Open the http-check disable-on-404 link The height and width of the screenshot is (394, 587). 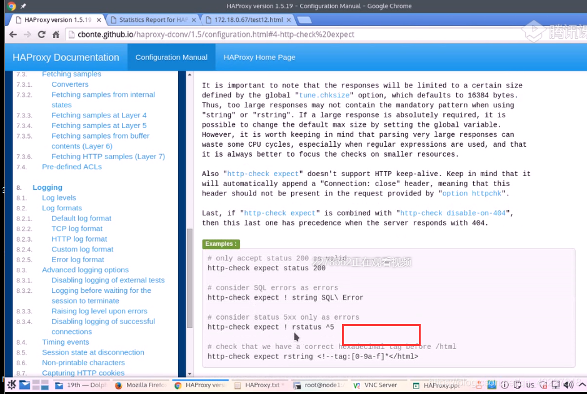tap(453, 213)
